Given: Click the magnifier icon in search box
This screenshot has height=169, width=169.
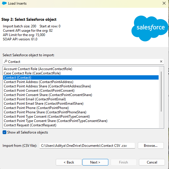Looking at the screenshot, I should point(5,61).
